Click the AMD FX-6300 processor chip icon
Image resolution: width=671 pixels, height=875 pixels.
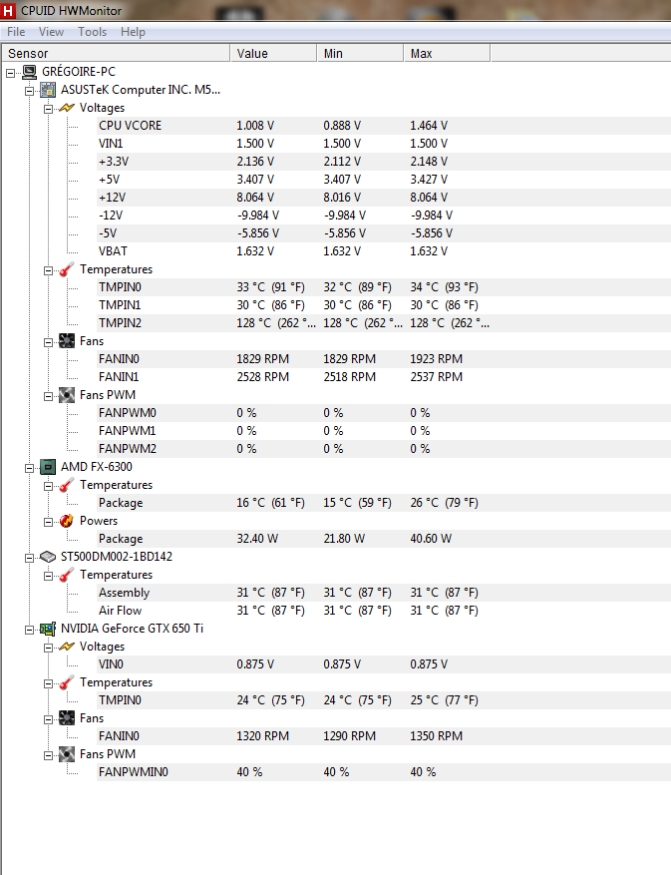(x=48, y=467)
